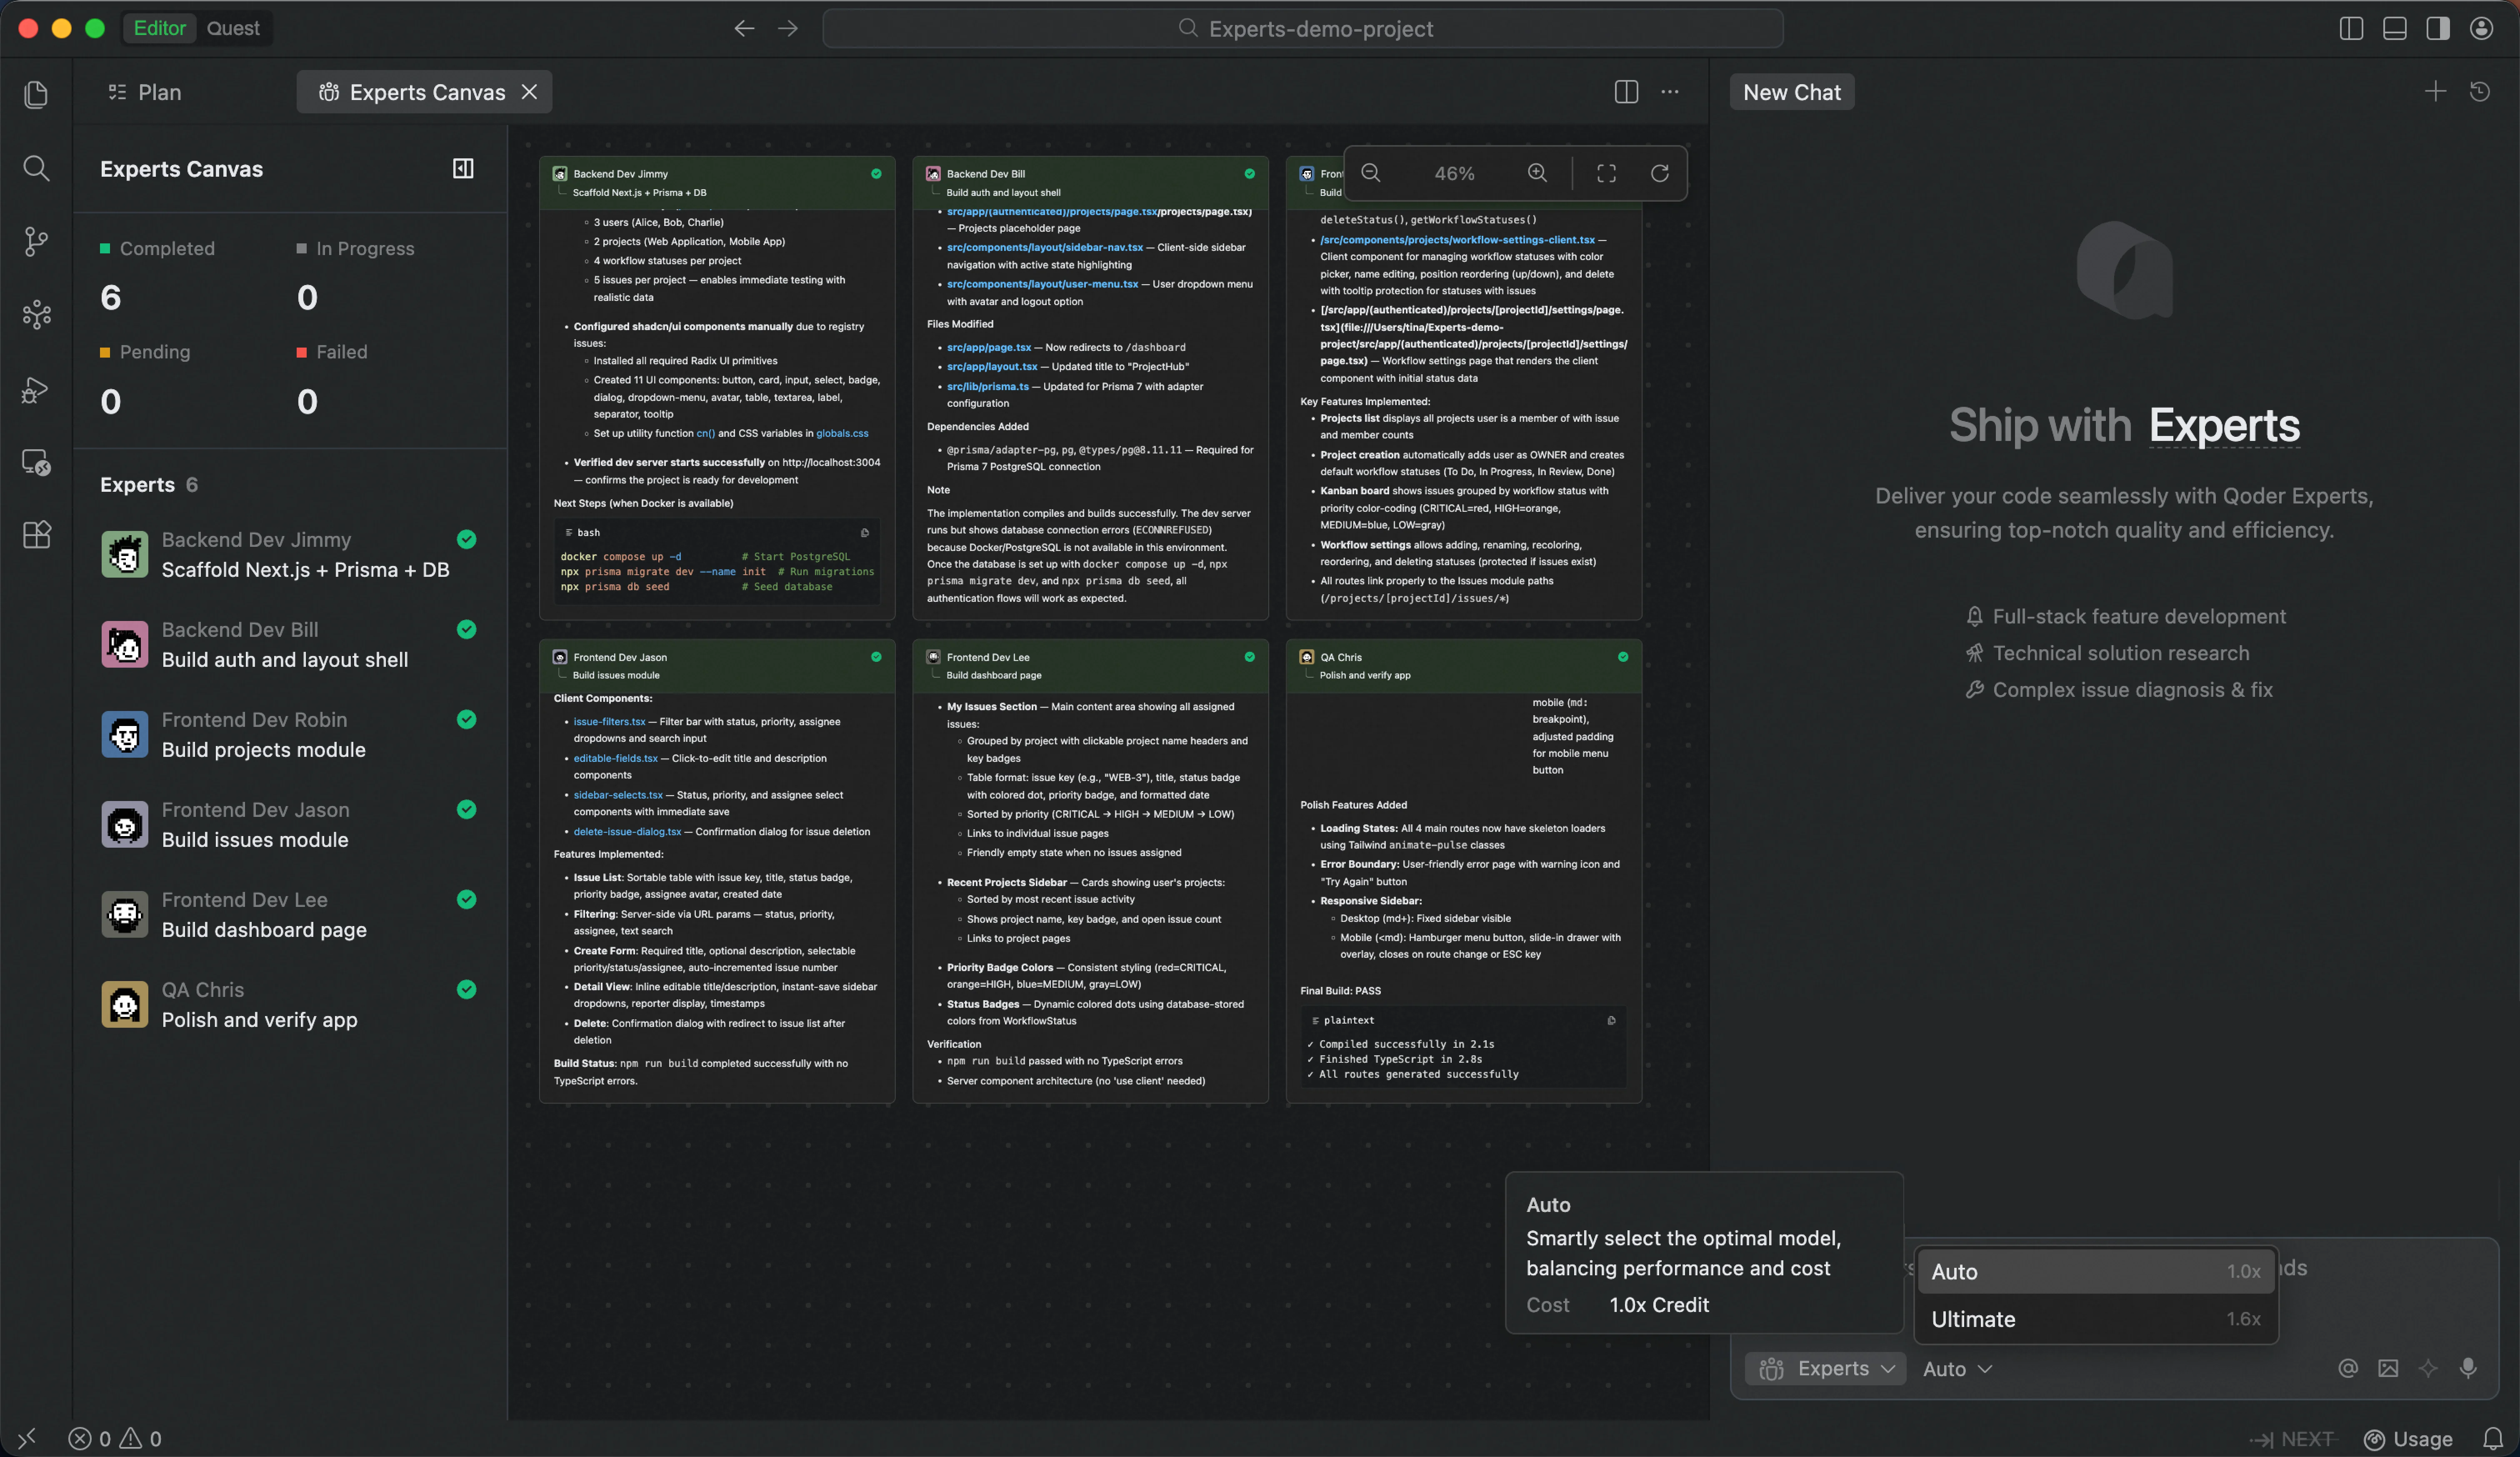
Task: Click the microphone voice input icon
Action: click(2467, 1368)
